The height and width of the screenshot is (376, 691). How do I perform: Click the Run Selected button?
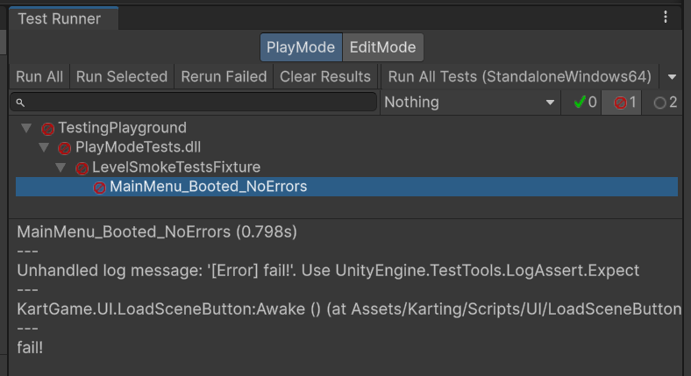(122, 76)
